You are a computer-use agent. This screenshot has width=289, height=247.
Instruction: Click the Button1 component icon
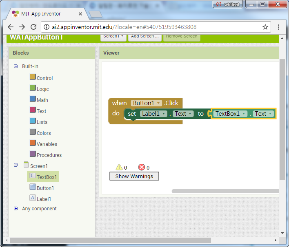point(33,187)
